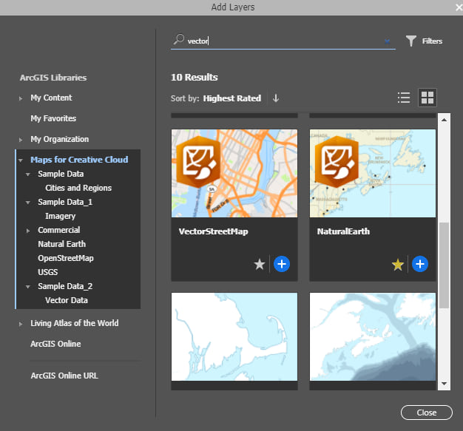Collapse the Sample Data_2 folder
This screenshot has width=463, height=431.
[28, 287]
